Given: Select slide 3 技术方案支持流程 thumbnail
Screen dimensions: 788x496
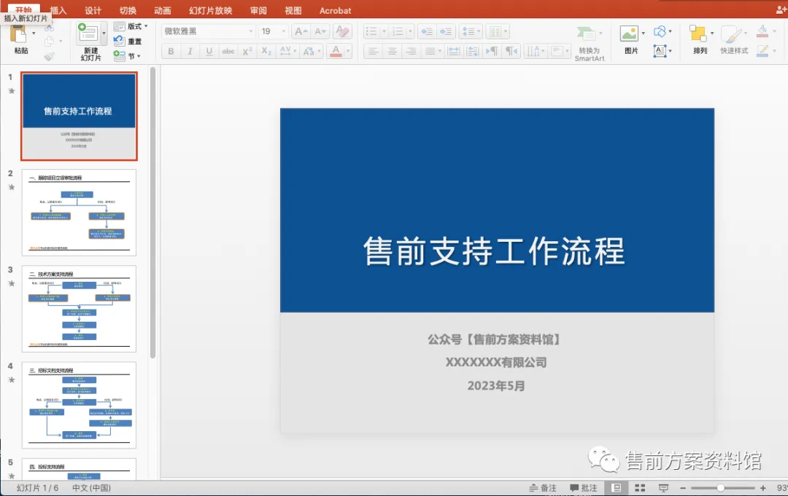Looking at the screenshot, I should 79,309.
